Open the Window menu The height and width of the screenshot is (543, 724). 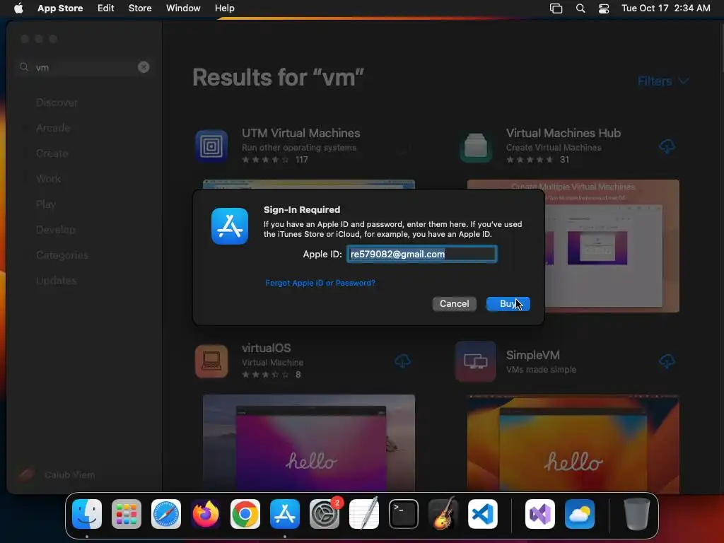click(183, 8)
